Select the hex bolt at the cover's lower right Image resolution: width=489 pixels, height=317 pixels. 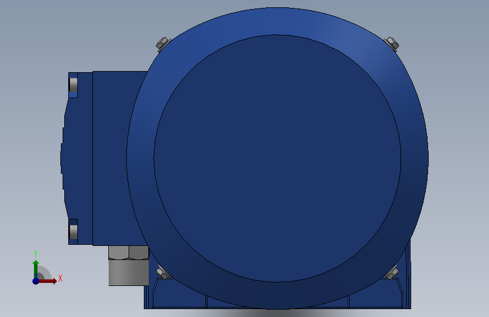391,272
